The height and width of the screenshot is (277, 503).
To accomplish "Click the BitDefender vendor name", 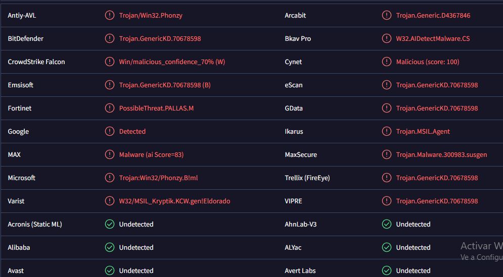I will pyautogui.click(x=26, y=38).
